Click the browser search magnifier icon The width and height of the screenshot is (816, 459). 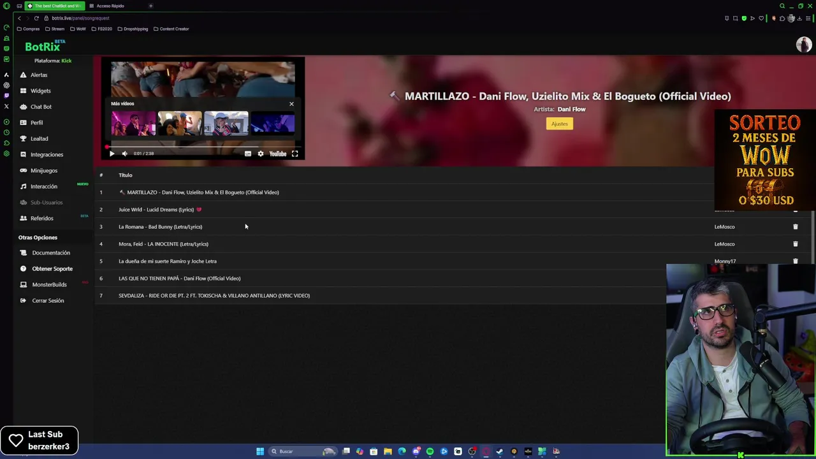pyautogui.click(x=782, y=6)
